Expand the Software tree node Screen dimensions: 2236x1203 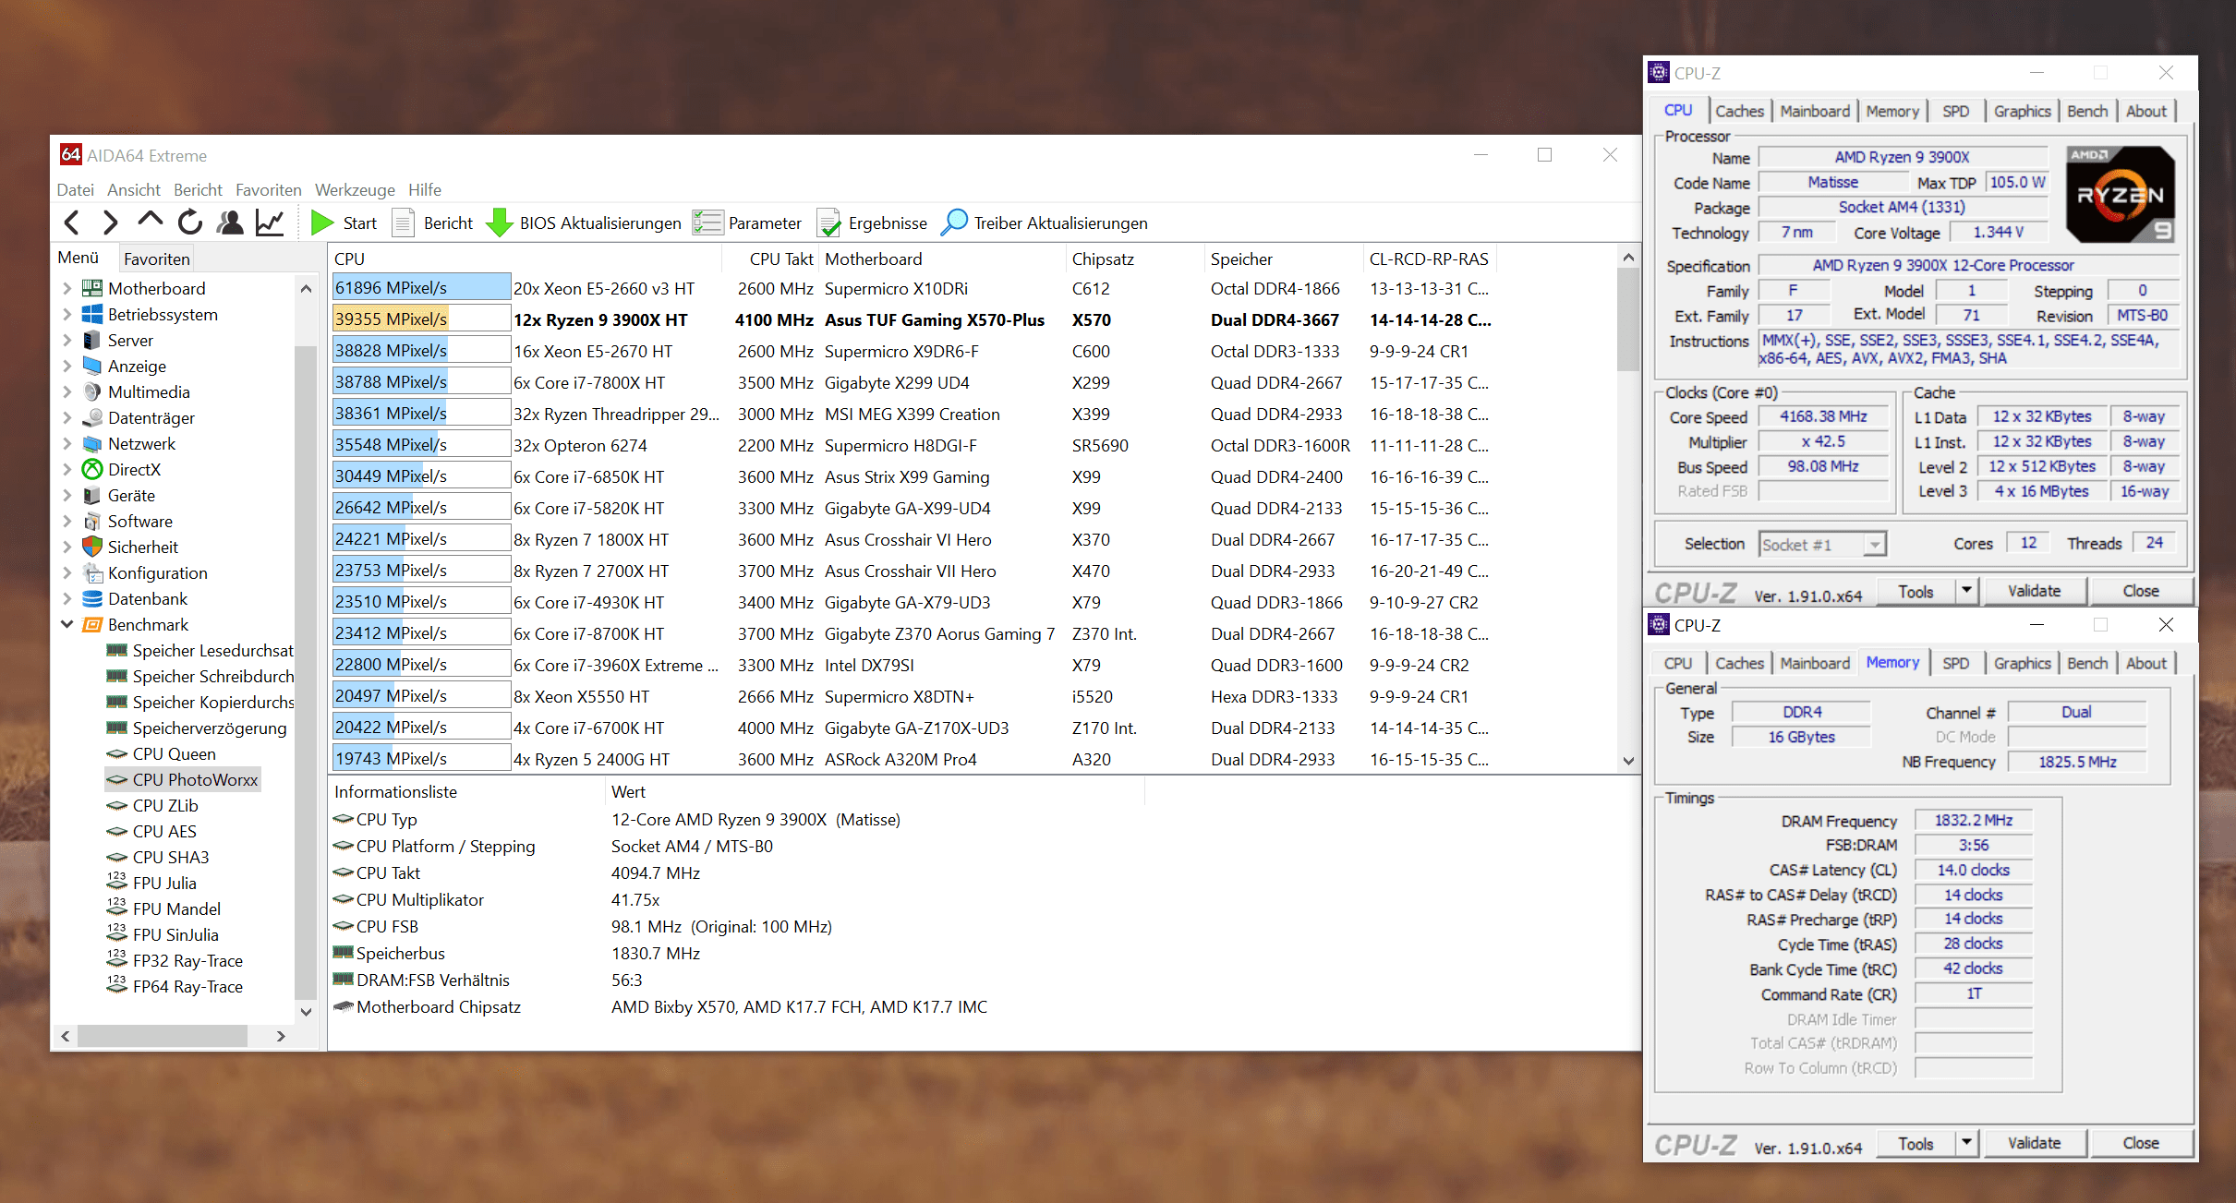tap(66, 521)
